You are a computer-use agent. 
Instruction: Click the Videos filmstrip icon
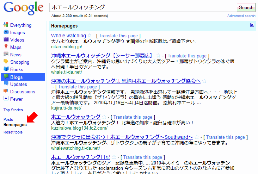[x=6, y=40]
